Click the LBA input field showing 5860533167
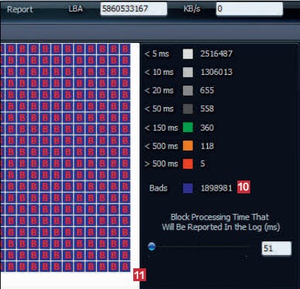Viewport: 300px width, 289px height. point(134,9)
